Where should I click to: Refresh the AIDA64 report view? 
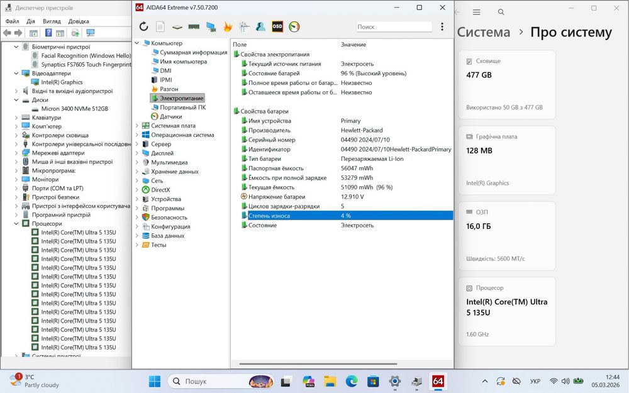(143, 27)
